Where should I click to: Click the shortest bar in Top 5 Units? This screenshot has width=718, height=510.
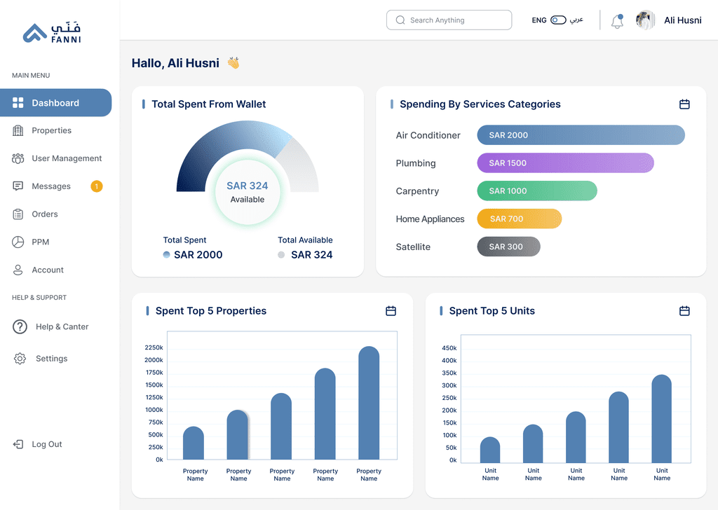pyautogui.click(x=490, y=450)
